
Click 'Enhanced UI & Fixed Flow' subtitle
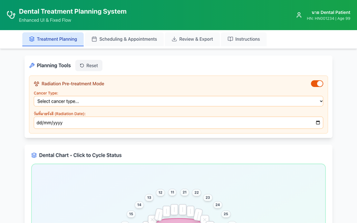pyautogui.click(x=45, y=20)
